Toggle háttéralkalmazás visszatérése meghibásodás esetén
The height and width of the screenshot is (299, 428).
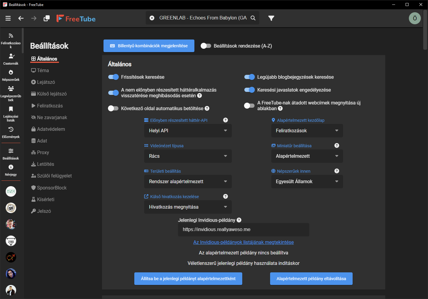pyautogui.click(x=113, y=93)
